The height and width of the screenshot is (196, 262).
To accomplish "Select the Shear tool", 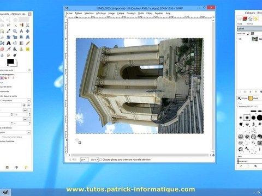I will tap(21, 37).
